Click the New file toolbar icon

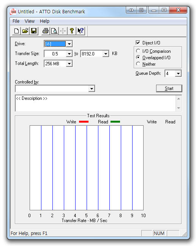pyautogui.click(x=16, y=31)
